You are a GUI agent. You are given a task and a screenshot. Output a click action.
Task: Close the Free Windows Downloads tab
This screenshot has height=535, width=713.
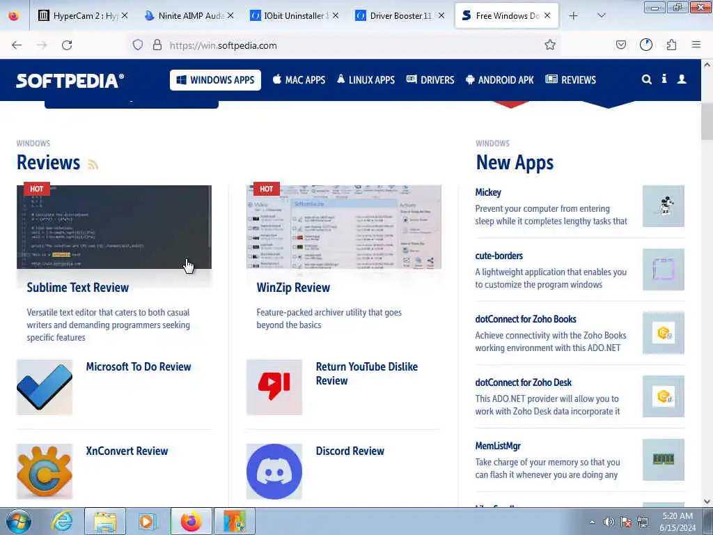[x=547, y=15]
